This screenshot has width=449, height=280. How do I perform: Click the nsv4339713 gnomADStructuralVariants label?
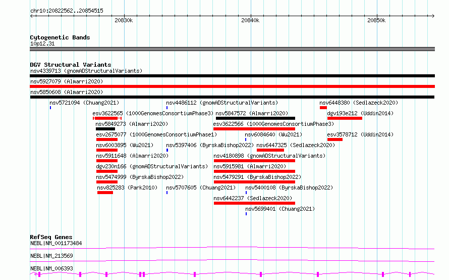pyautogui.click(x=86, y=71)
